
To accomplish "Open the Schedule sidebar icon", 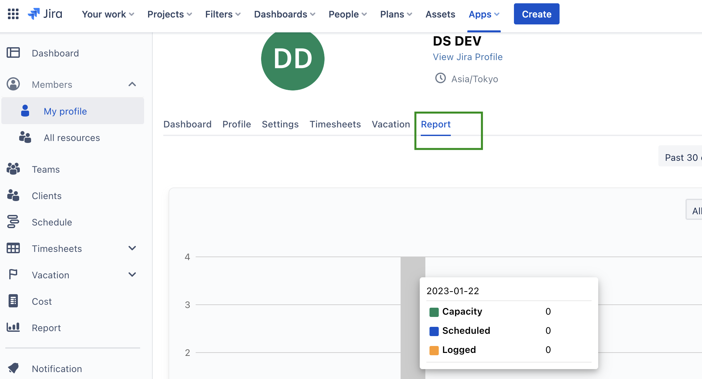I will point(13,222).
